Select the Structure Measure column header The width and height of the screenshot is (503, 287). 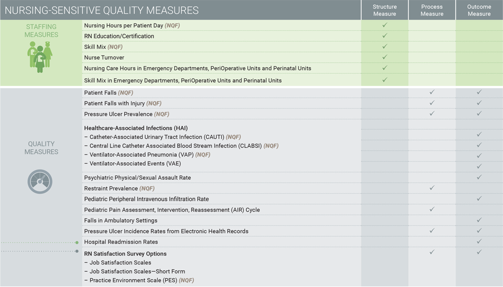tap(385, 10)
